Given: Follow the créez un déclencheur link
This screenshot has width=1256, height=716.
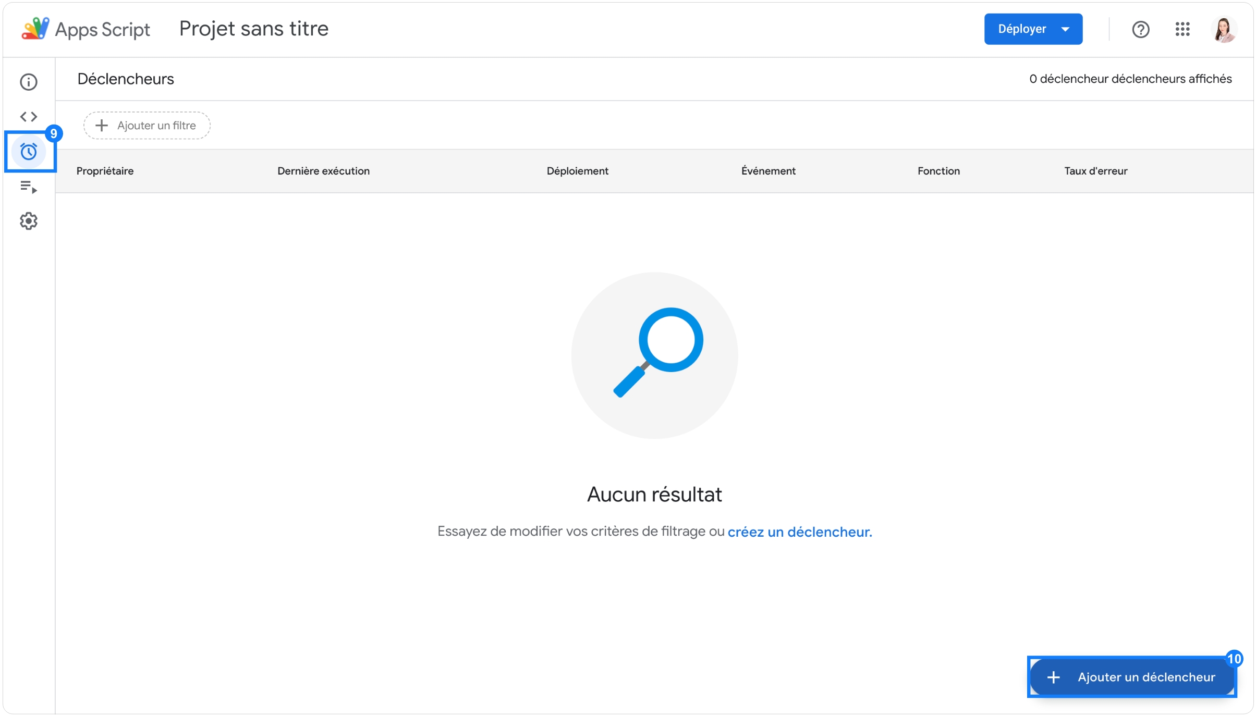Looking at the screenshot, I should 799,532.
